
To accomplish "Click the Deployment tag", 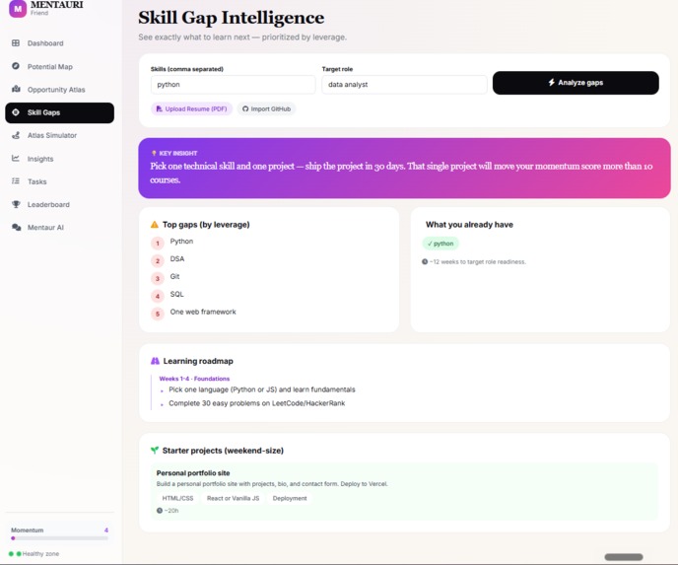I will [x=290, y=498].
